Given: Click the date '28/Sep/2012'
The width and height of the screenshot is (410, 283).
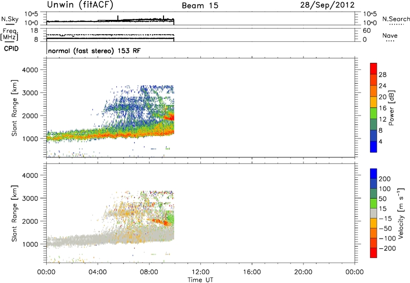Looking at the screenshot, I should click(x=327, y=5).
